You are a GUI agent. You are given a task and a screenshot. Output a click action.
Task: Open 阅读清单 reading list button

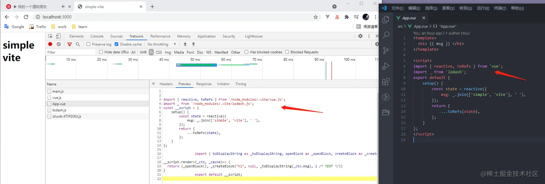[x=367, y=27]
